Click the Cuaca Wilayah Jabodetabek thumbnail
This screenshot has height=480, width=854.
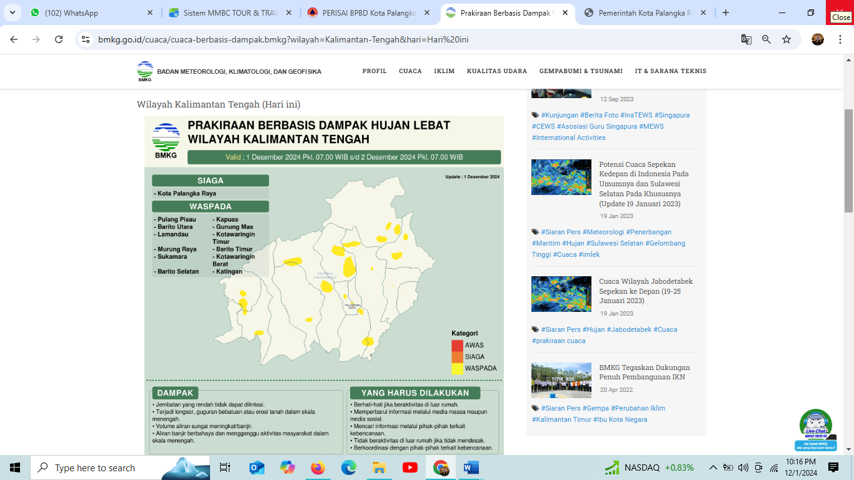coord(561,294)
